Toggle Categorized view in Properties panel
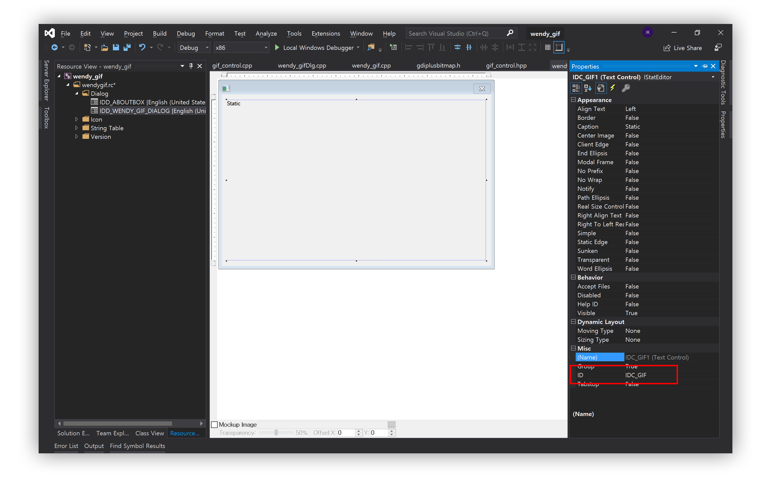Image resolution: width=771 pixels, height=477 pixels. pos(576,88)
